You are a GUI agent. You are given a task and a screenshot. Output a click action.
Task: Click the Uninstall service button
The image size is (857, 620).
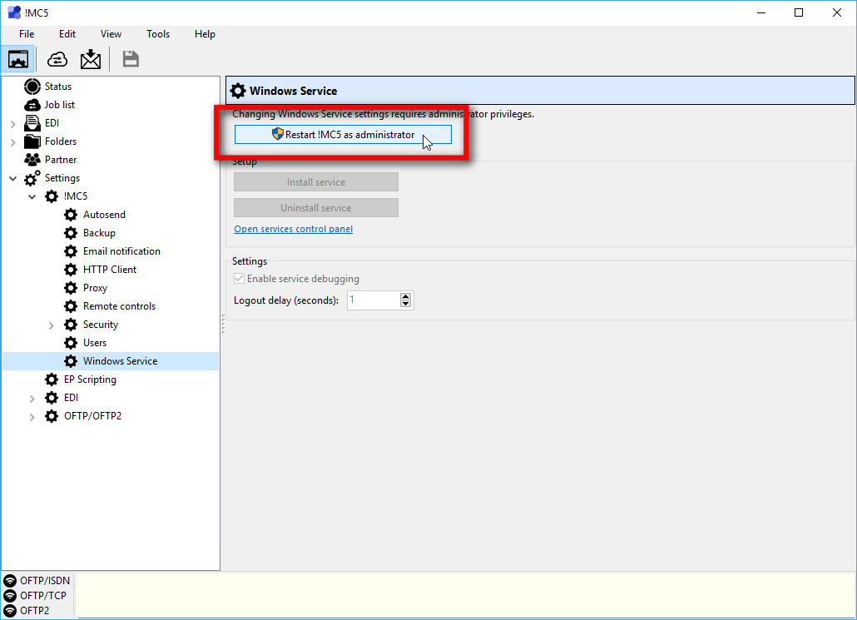[x=316, y=208]
